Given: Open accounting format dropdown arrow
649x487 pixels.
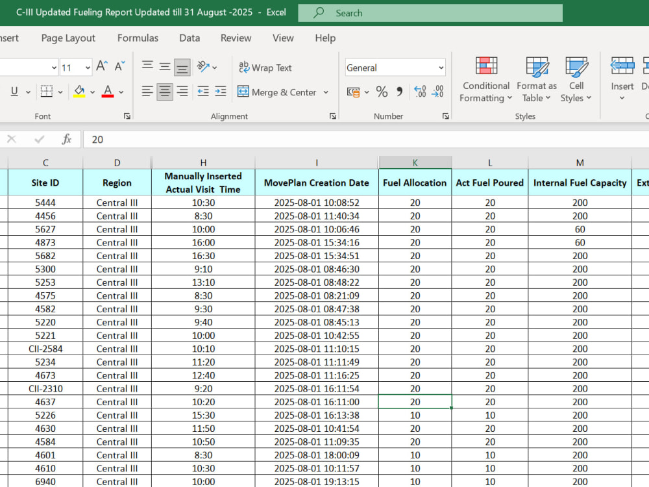Looking at the screenshot, I should 367,92.
